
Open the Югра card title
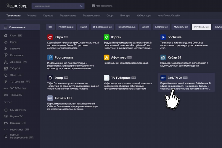point(59,37)
